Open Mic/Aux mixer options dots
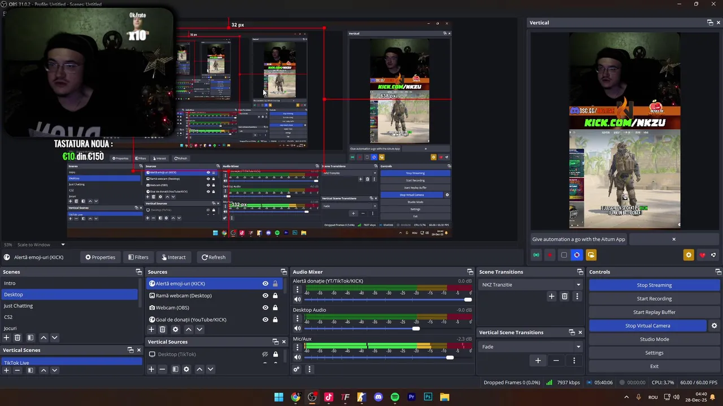Viewport: 723px width, 406px height. click(298, 347)
